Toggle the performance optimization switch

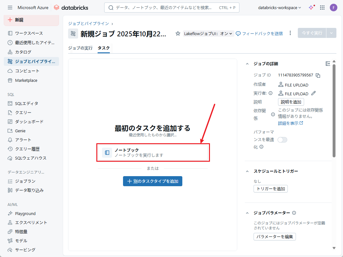pos(282,140)
